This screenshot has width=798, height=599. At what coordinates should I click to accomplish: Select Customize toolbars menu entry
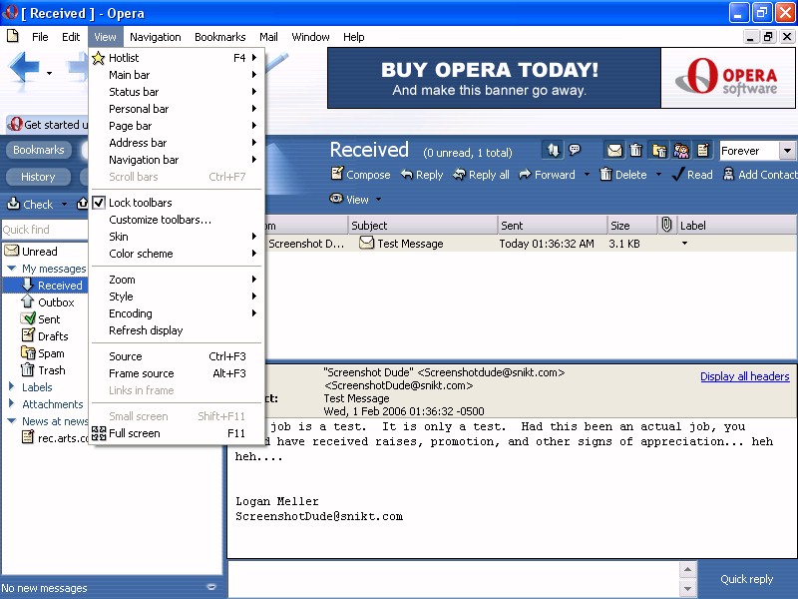(x=177, y=220)
